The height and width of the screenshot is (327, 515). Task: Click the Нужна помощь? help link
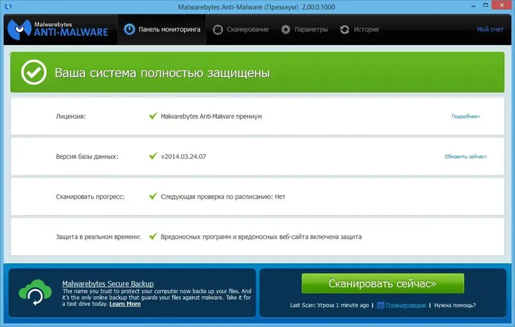pos(455,305)
